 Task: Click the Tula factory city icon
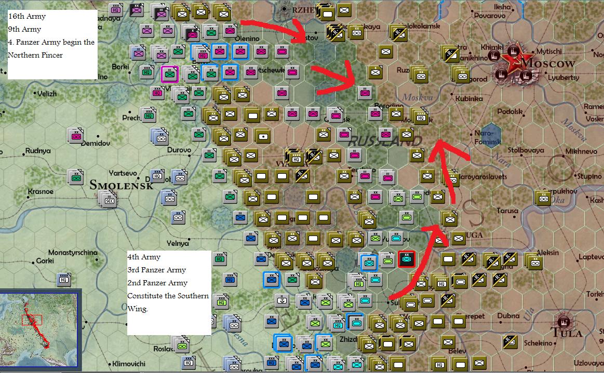(x=563, y=322)
